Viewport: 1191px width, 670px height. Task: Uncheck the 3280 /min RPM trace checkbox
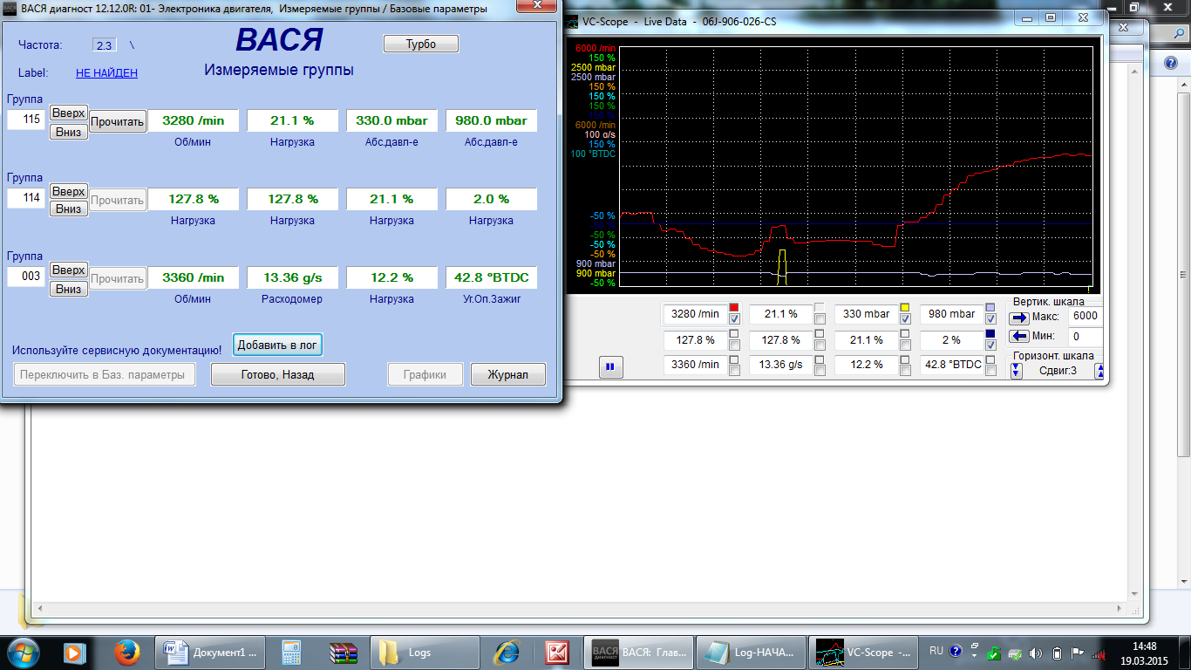tap(734, 319)
